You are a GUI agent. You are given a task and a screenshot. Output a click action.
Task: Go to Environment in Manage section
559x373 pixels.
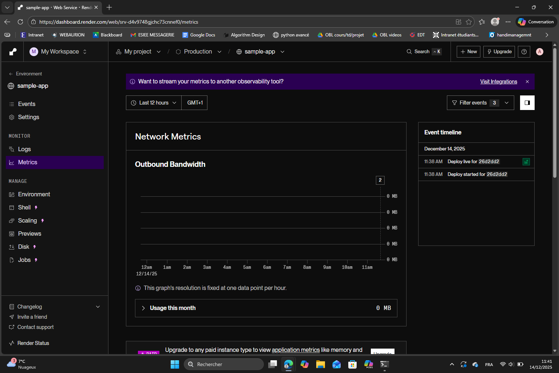(x=34, y=195)
